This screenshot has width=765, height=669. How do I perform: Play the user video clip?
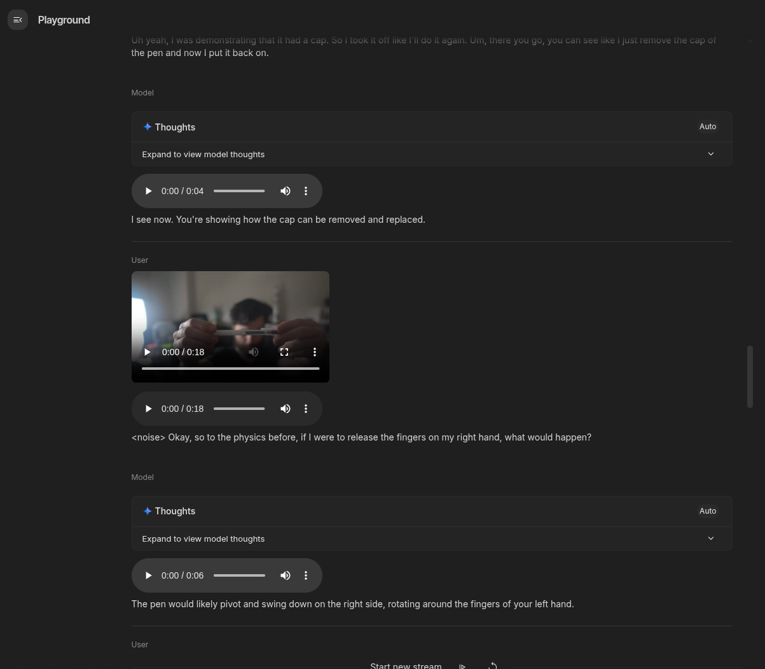click(148, 352)
